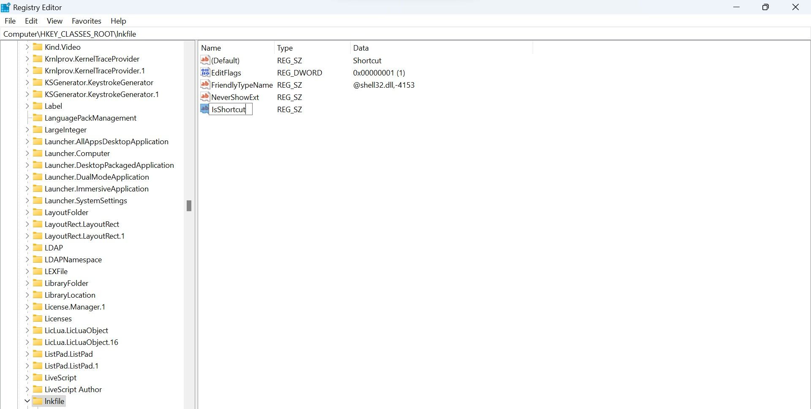This screenshot has height=409, width=811.
Task: Click the NeverShowExt string value icon
Action: coord(205,97)
